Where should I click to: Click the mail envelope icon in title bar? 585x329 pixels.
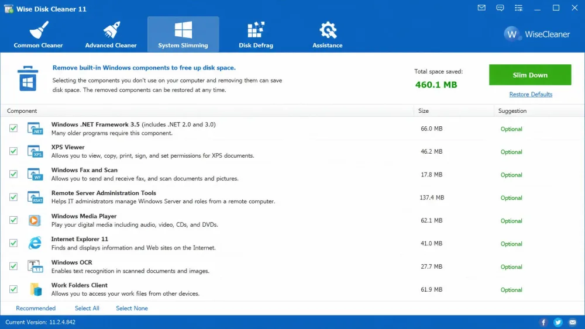481,8
